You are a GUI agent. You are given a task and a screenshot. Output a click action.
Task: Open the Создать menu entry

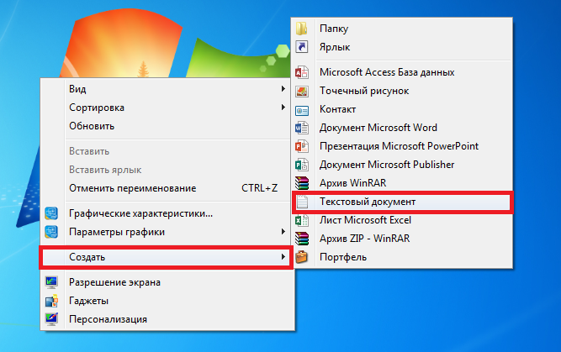167,257
